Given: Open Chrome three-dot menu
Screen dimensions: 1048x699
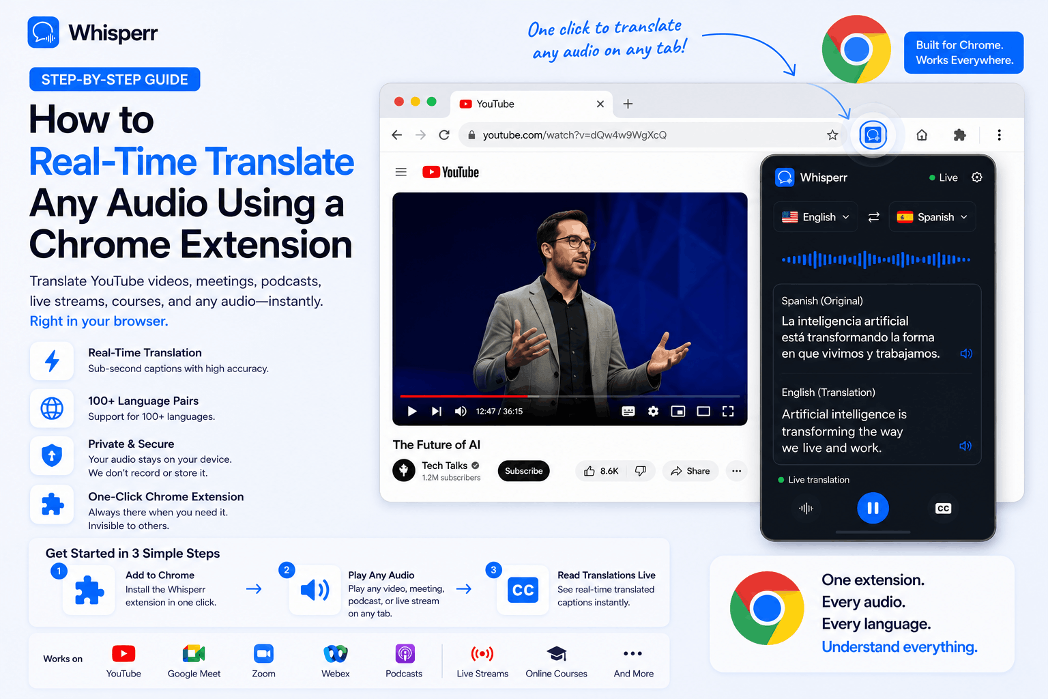Looking at the screenshot, I should tap(1000, 135).
